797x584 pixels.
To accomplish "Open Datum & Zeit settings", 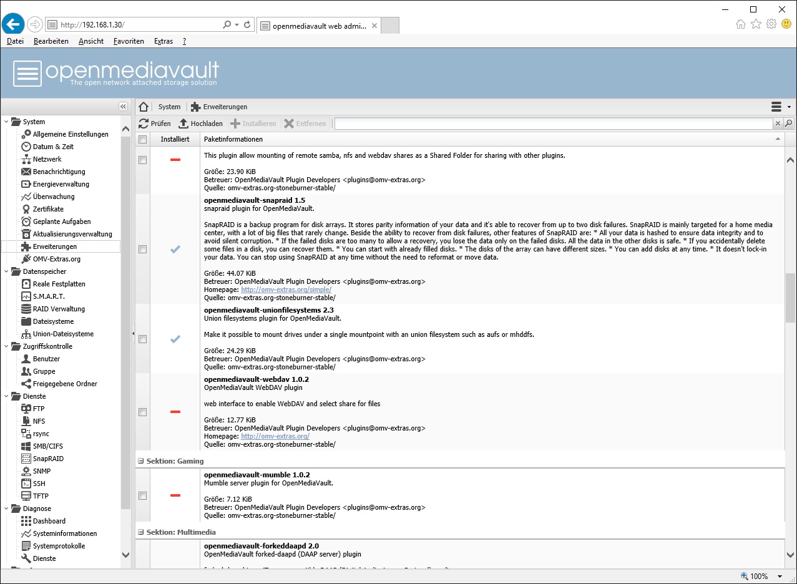I will [53, 147].
